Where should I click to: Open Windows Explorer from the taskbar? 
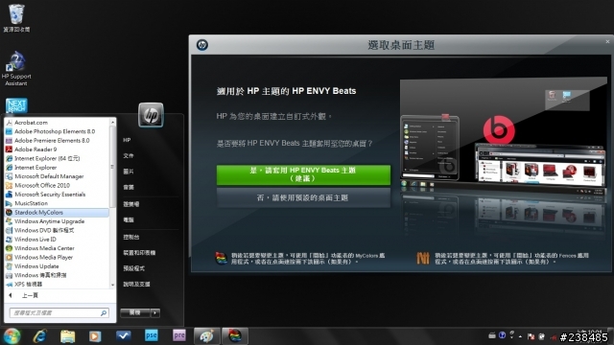pos(68,336)
